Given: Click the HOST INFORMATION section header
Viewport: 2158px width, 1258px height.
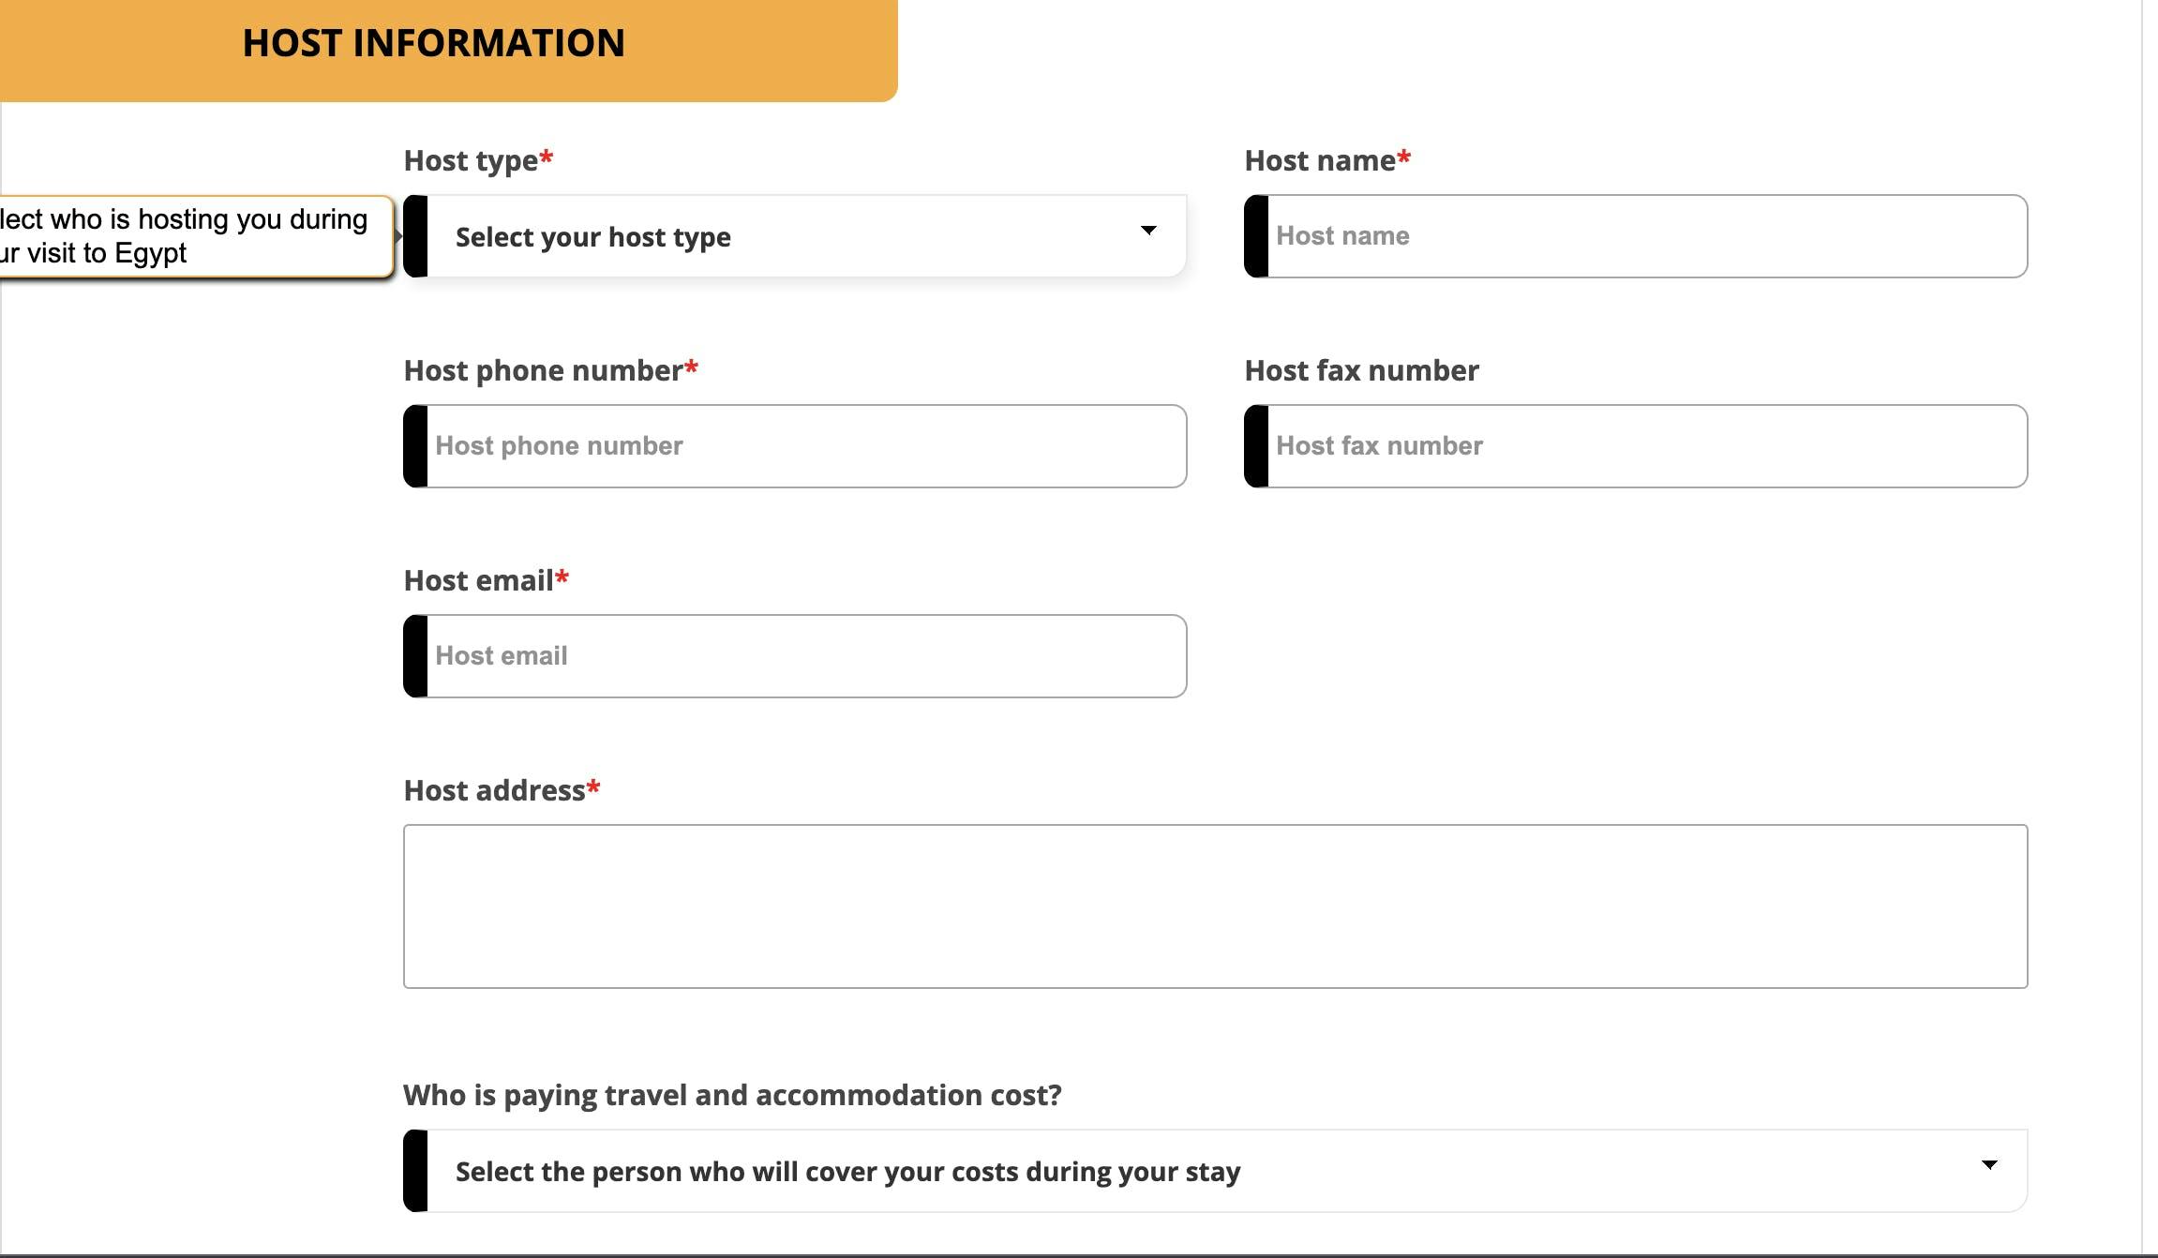Looking at the screenshot, I should coord(433,43).
